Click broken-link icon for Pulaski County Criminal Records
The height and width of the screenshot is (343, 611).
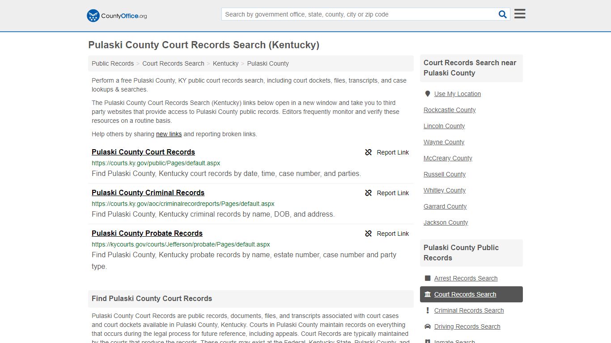[x=369, y=193]
